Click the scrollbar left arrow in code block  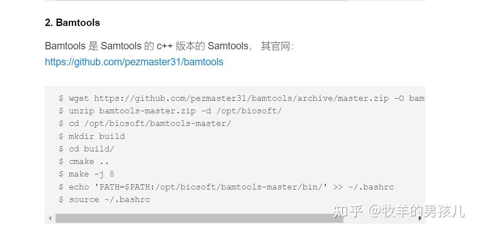(50, 218)
